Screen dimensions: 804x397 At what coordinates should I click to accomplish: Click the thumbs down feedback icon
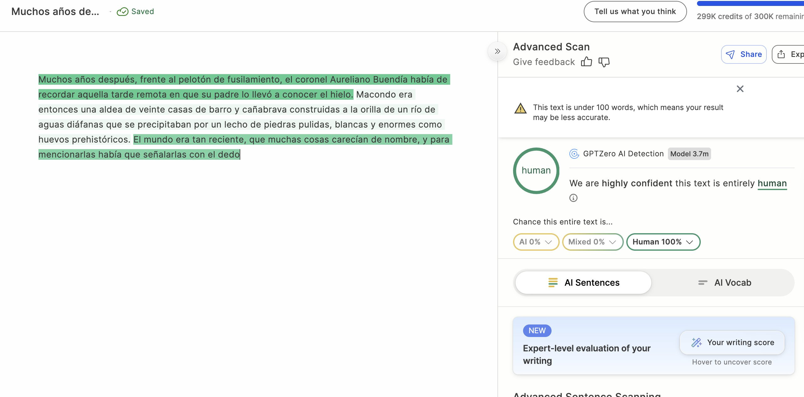(604, 62)
